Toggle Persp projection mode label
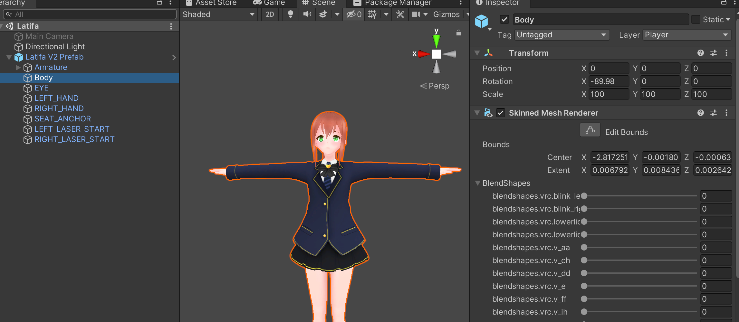Image resolution: width=739 pixels, height=322 pixels. 435,86
